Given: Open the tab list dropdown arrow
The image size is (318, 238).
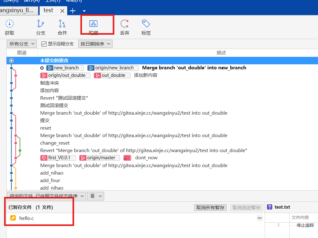Looking at the screenshot, I should 84,11.
